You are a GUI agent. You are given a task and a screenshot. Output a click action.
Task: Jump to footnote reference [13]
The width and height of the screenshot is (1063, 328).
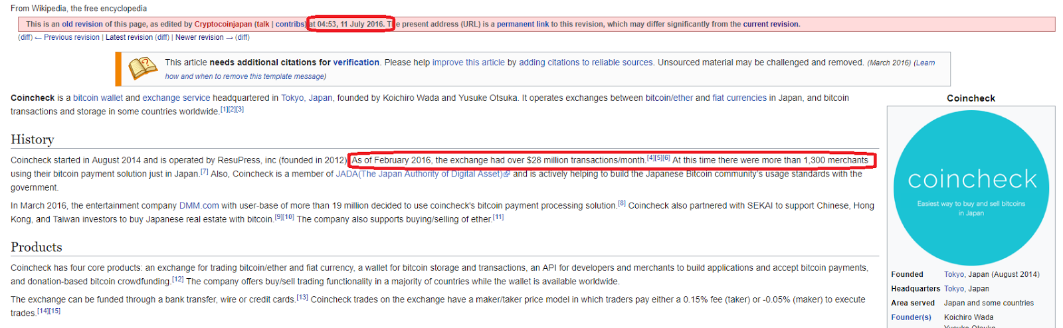(302, 297)
